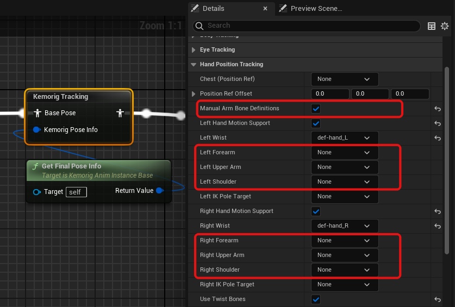Reset Left Wrist value with arrow icon
This screenshot has height=307, width=455.
coord(438,138)
